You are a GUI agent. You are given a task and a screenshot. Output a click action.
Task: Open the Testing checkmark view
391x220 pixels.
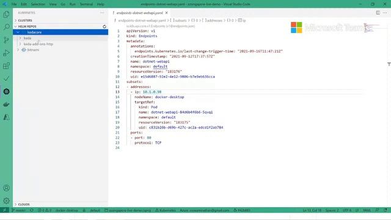[6, 79]
